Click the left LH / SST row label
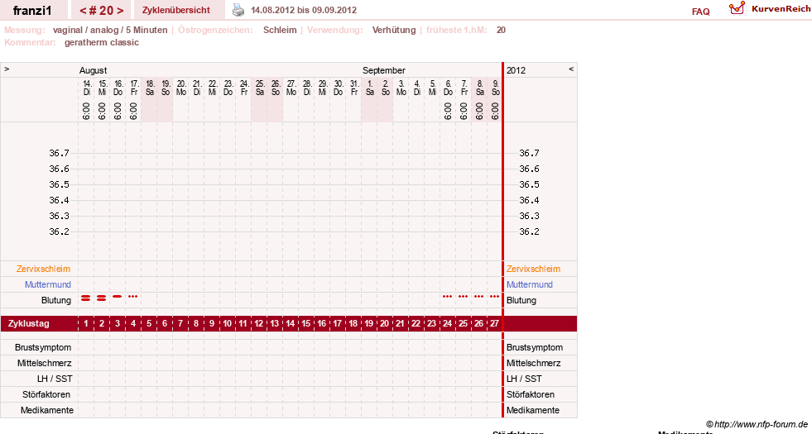This screenshot has height=434, width=812. [55, 379]
